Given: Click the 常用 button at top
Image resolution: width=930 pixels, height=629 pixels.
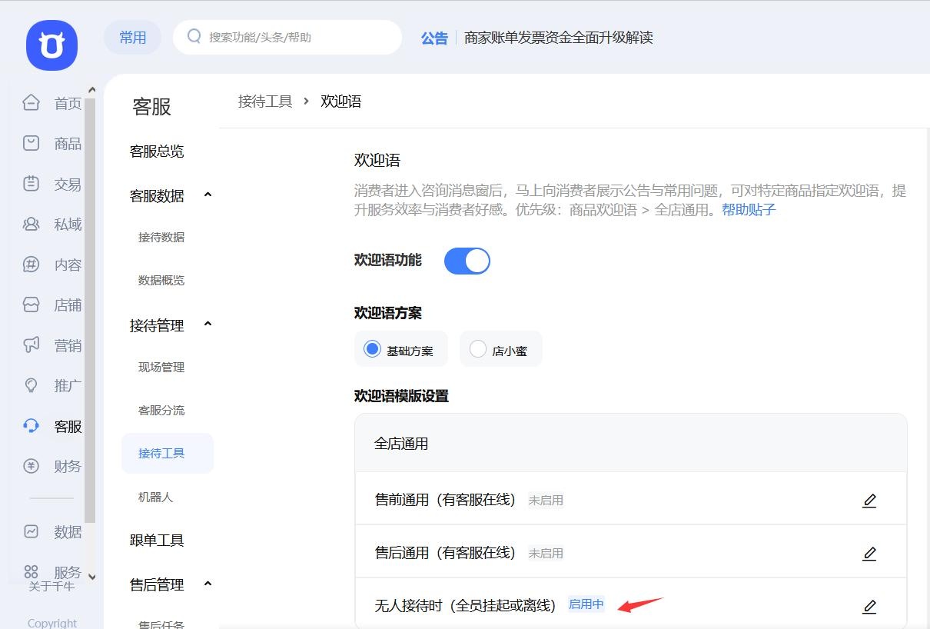Looking at the screenshot, I should 132,37.
